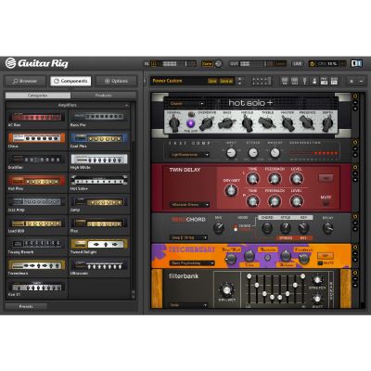Click the Hot Solo+ OVERDRIVE knob
This screenshot has width=371, height=371.
click(x=206, y=123)
